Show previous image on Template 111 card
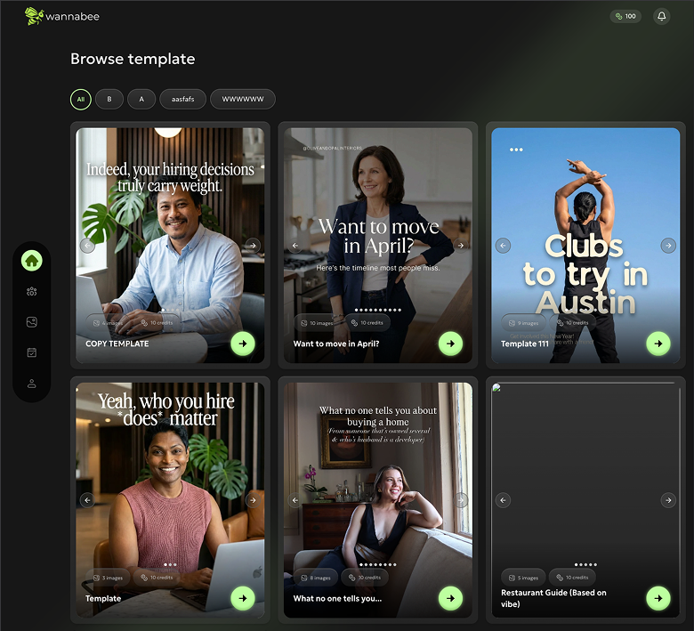The width and height of the screenshot is (694, 631). [x=503, y=246]
